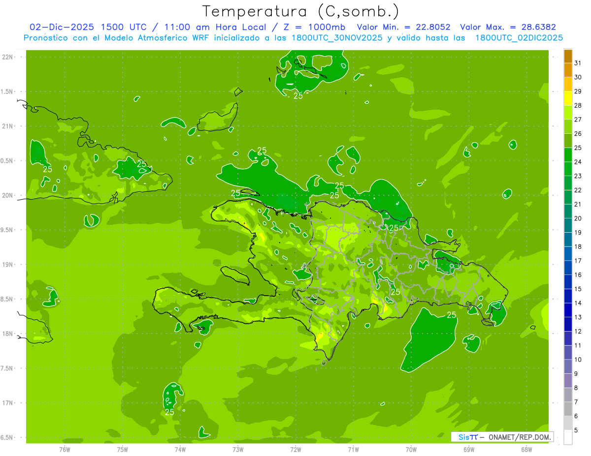Click the '21N' latitude label
This screenshot has width=591, height=456.
pyautogui.click(x=8, y=126)
